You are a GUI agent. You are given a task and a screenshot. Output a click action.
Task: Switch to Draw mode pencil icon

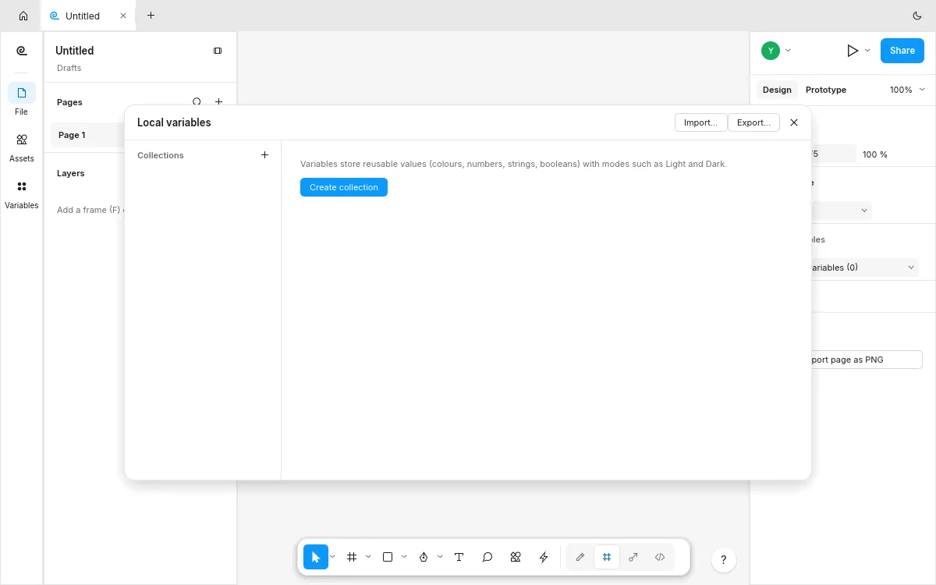click(580, 557)
